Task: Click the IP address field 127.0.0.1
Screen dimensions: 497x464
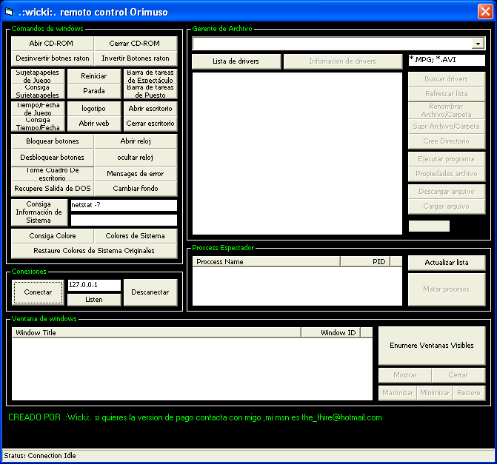Action: tap(93, 285)
